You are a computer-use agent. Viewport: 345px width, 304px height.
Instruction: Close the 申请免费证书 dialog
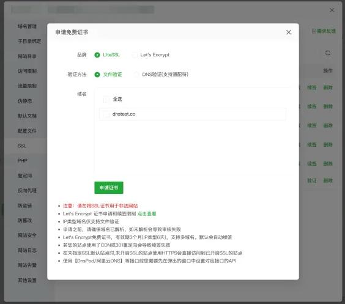[x=289, y=32]
